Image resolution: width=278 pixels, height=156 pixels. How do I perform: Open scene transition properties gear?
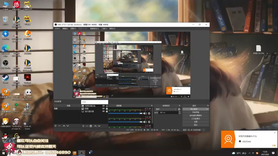point(179,109)
